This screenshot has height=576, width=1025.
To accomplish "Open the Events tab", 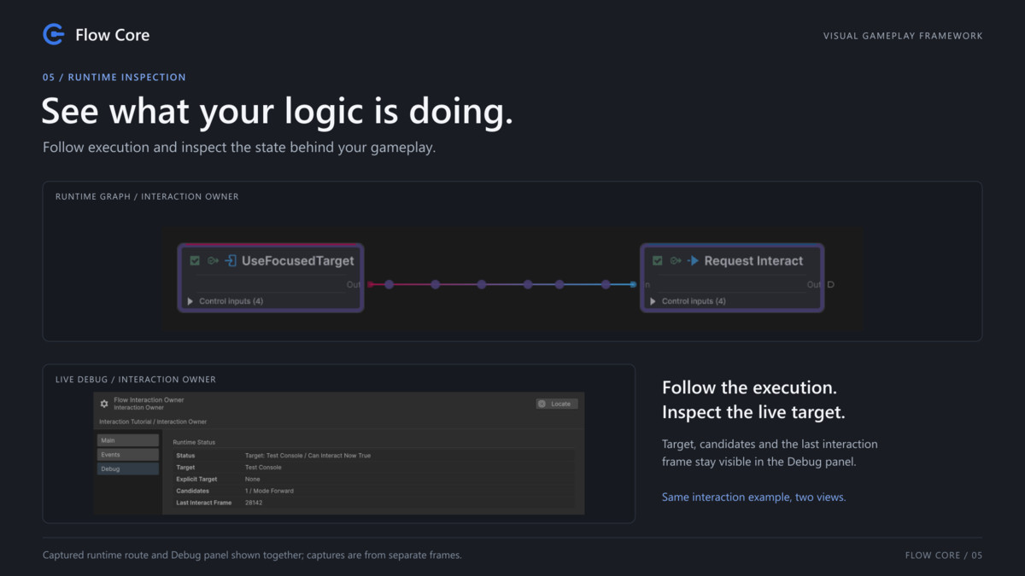I will [128, 455].
